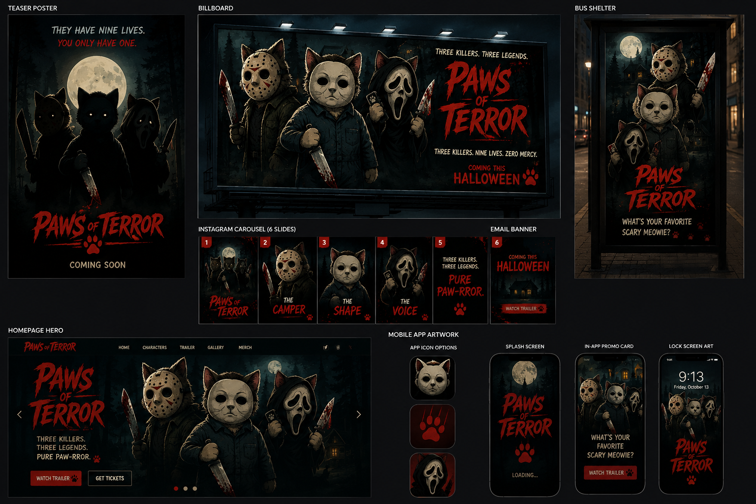
Task: Open THE VOICE carousel slide
Action: [404, 280]
